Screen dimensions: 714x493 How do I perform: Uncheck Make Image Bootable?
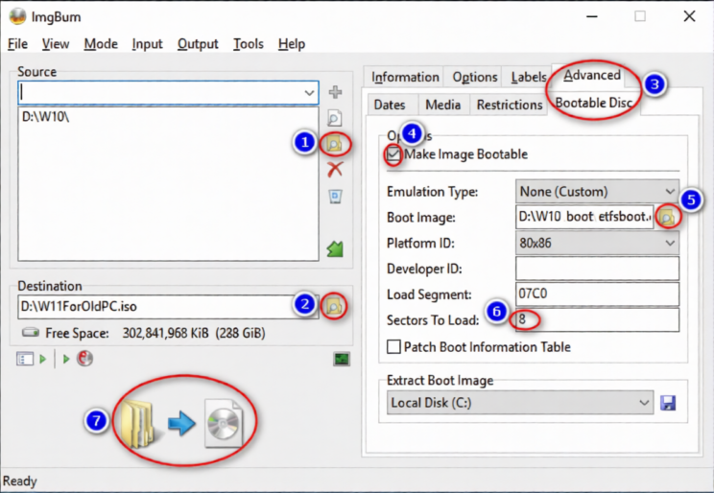click(393, 154)
